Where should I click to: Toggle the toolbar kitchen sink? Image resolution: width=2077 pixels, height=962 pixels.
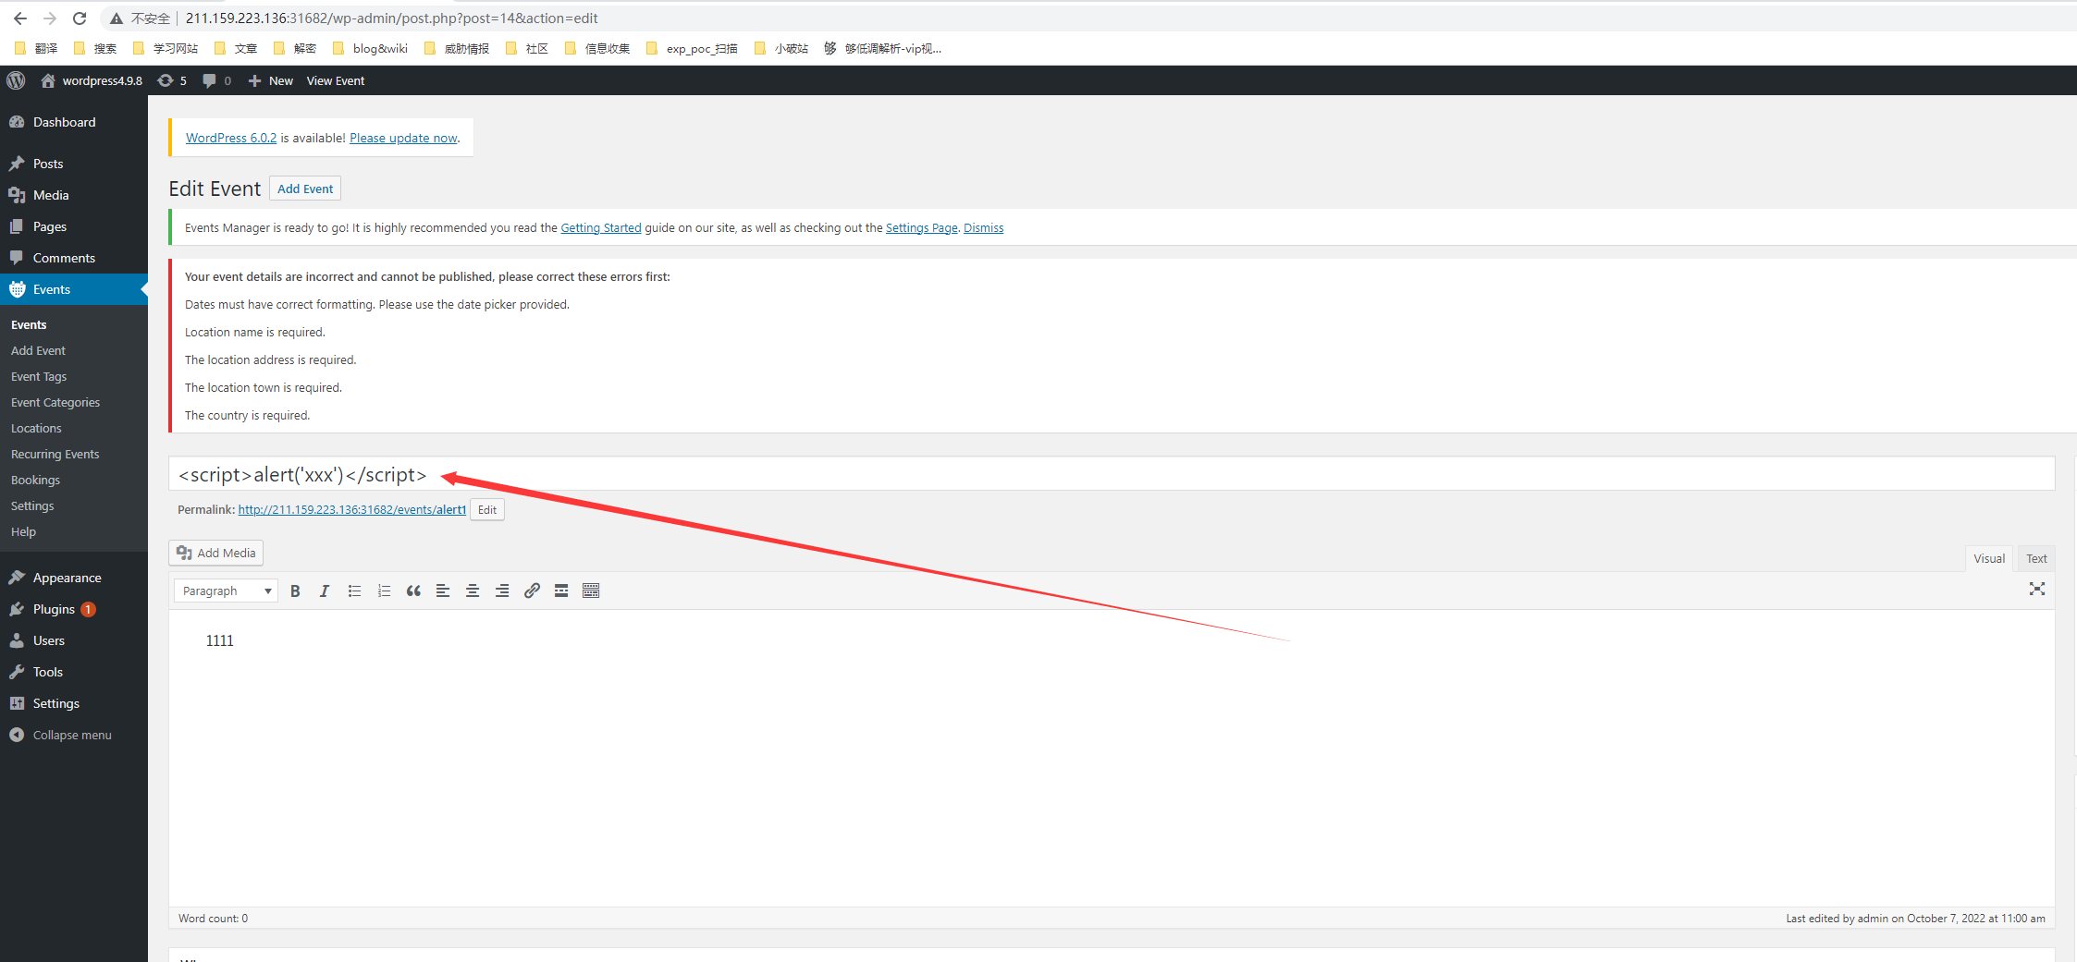pos(591,591)
